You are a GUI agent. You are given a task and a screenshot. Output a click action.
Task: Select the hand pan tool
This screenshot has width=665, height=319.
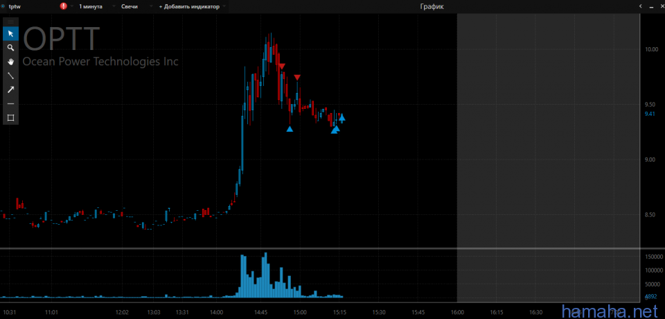11,62
